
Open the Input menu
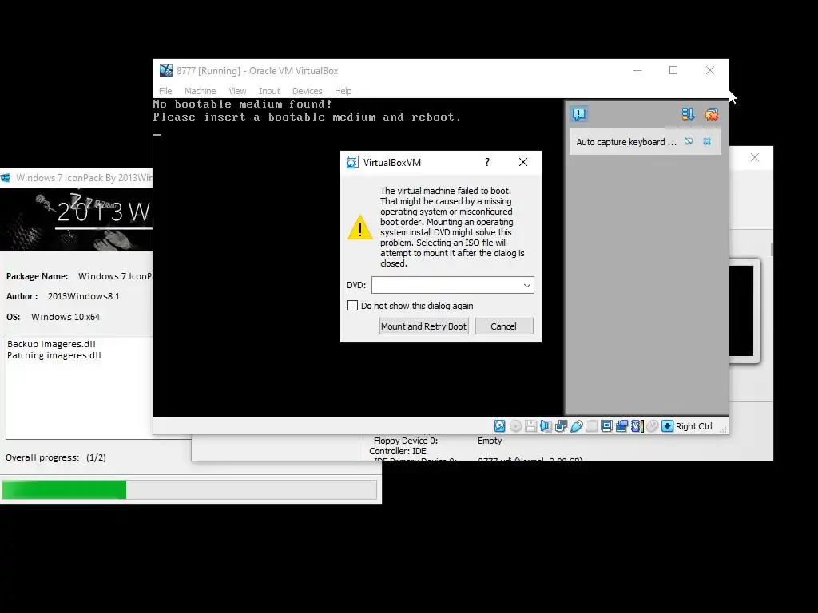pos(269,91)
